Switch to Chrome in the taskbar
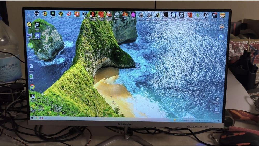 (x=37, y=118)
